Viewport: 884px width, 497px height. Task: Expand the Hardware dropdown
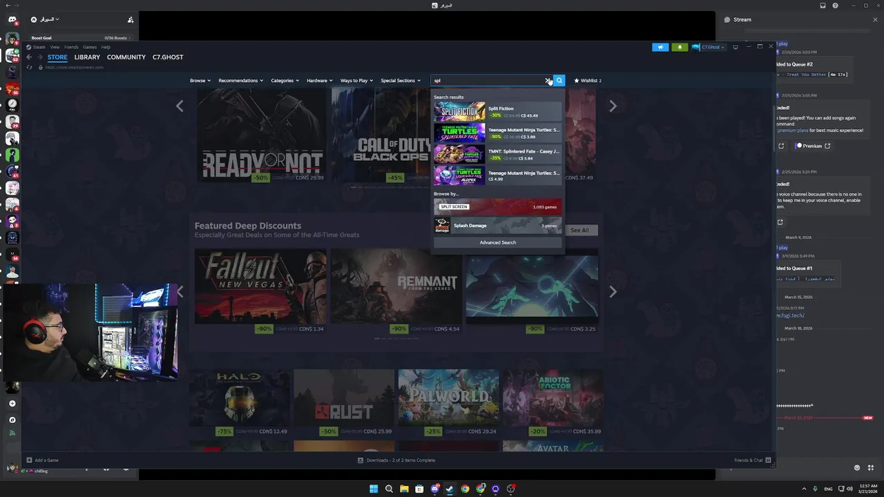click(x=320, y=81)
